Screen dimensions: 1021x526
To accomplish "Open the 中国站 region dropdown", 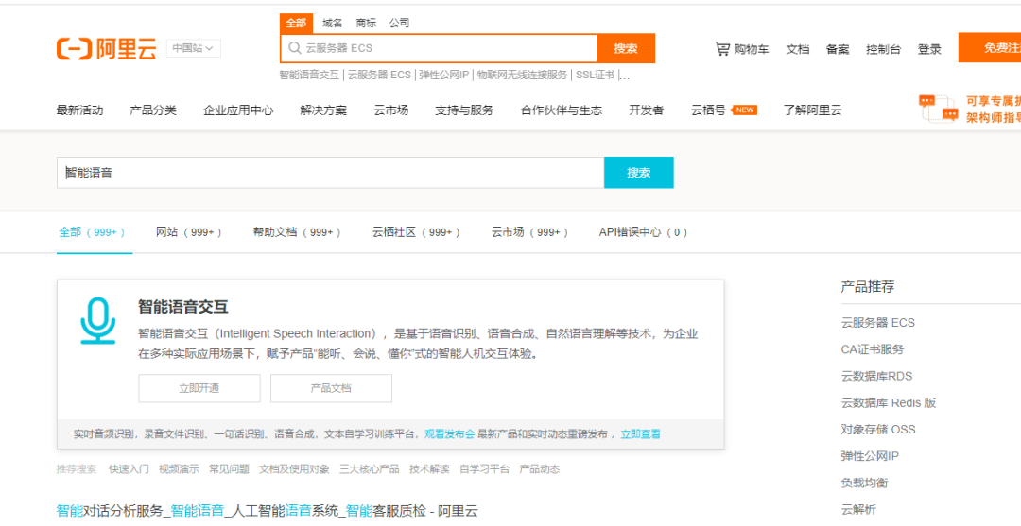I will click(194, 49).
